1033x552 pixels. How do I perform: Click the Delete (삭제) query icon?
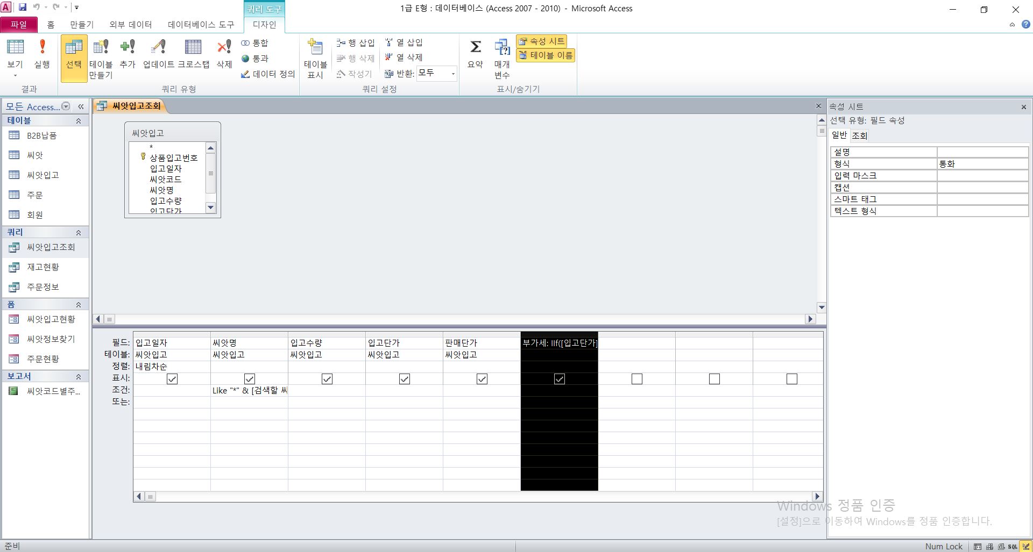coord(224,54)
